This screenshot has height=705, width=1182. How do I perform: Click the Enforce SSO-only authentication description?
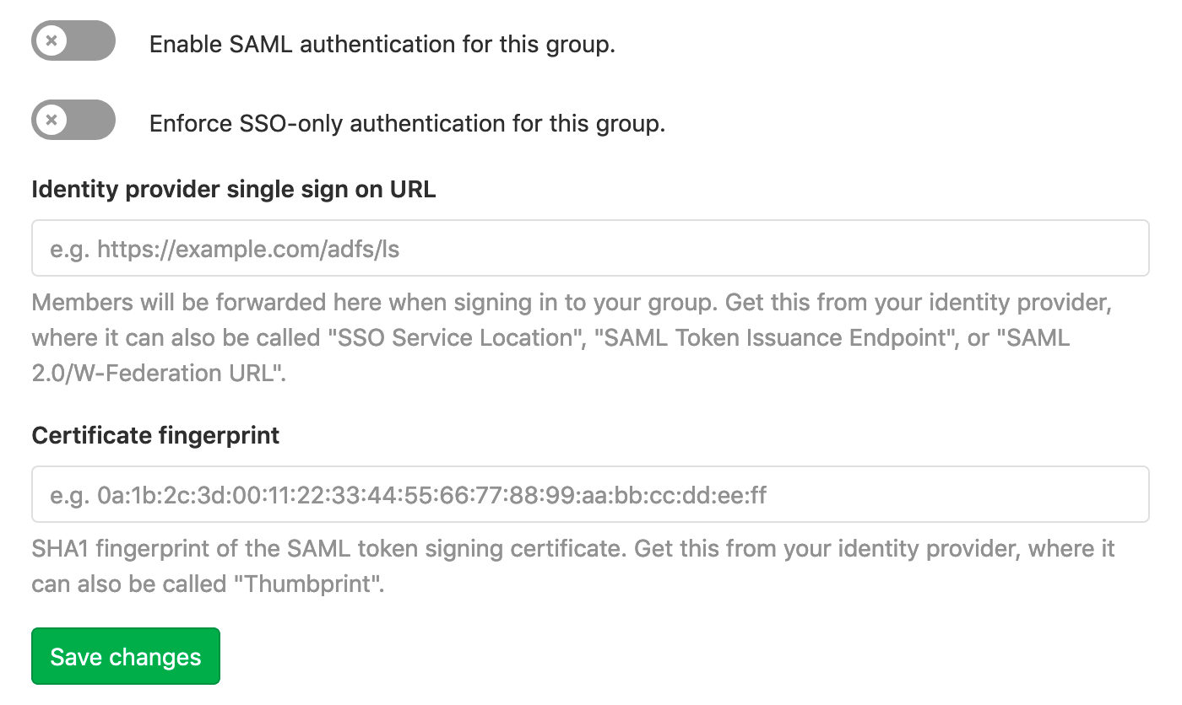(406, 123)
